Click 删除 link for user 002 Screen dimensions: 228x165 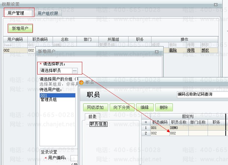tap(173, 50)
